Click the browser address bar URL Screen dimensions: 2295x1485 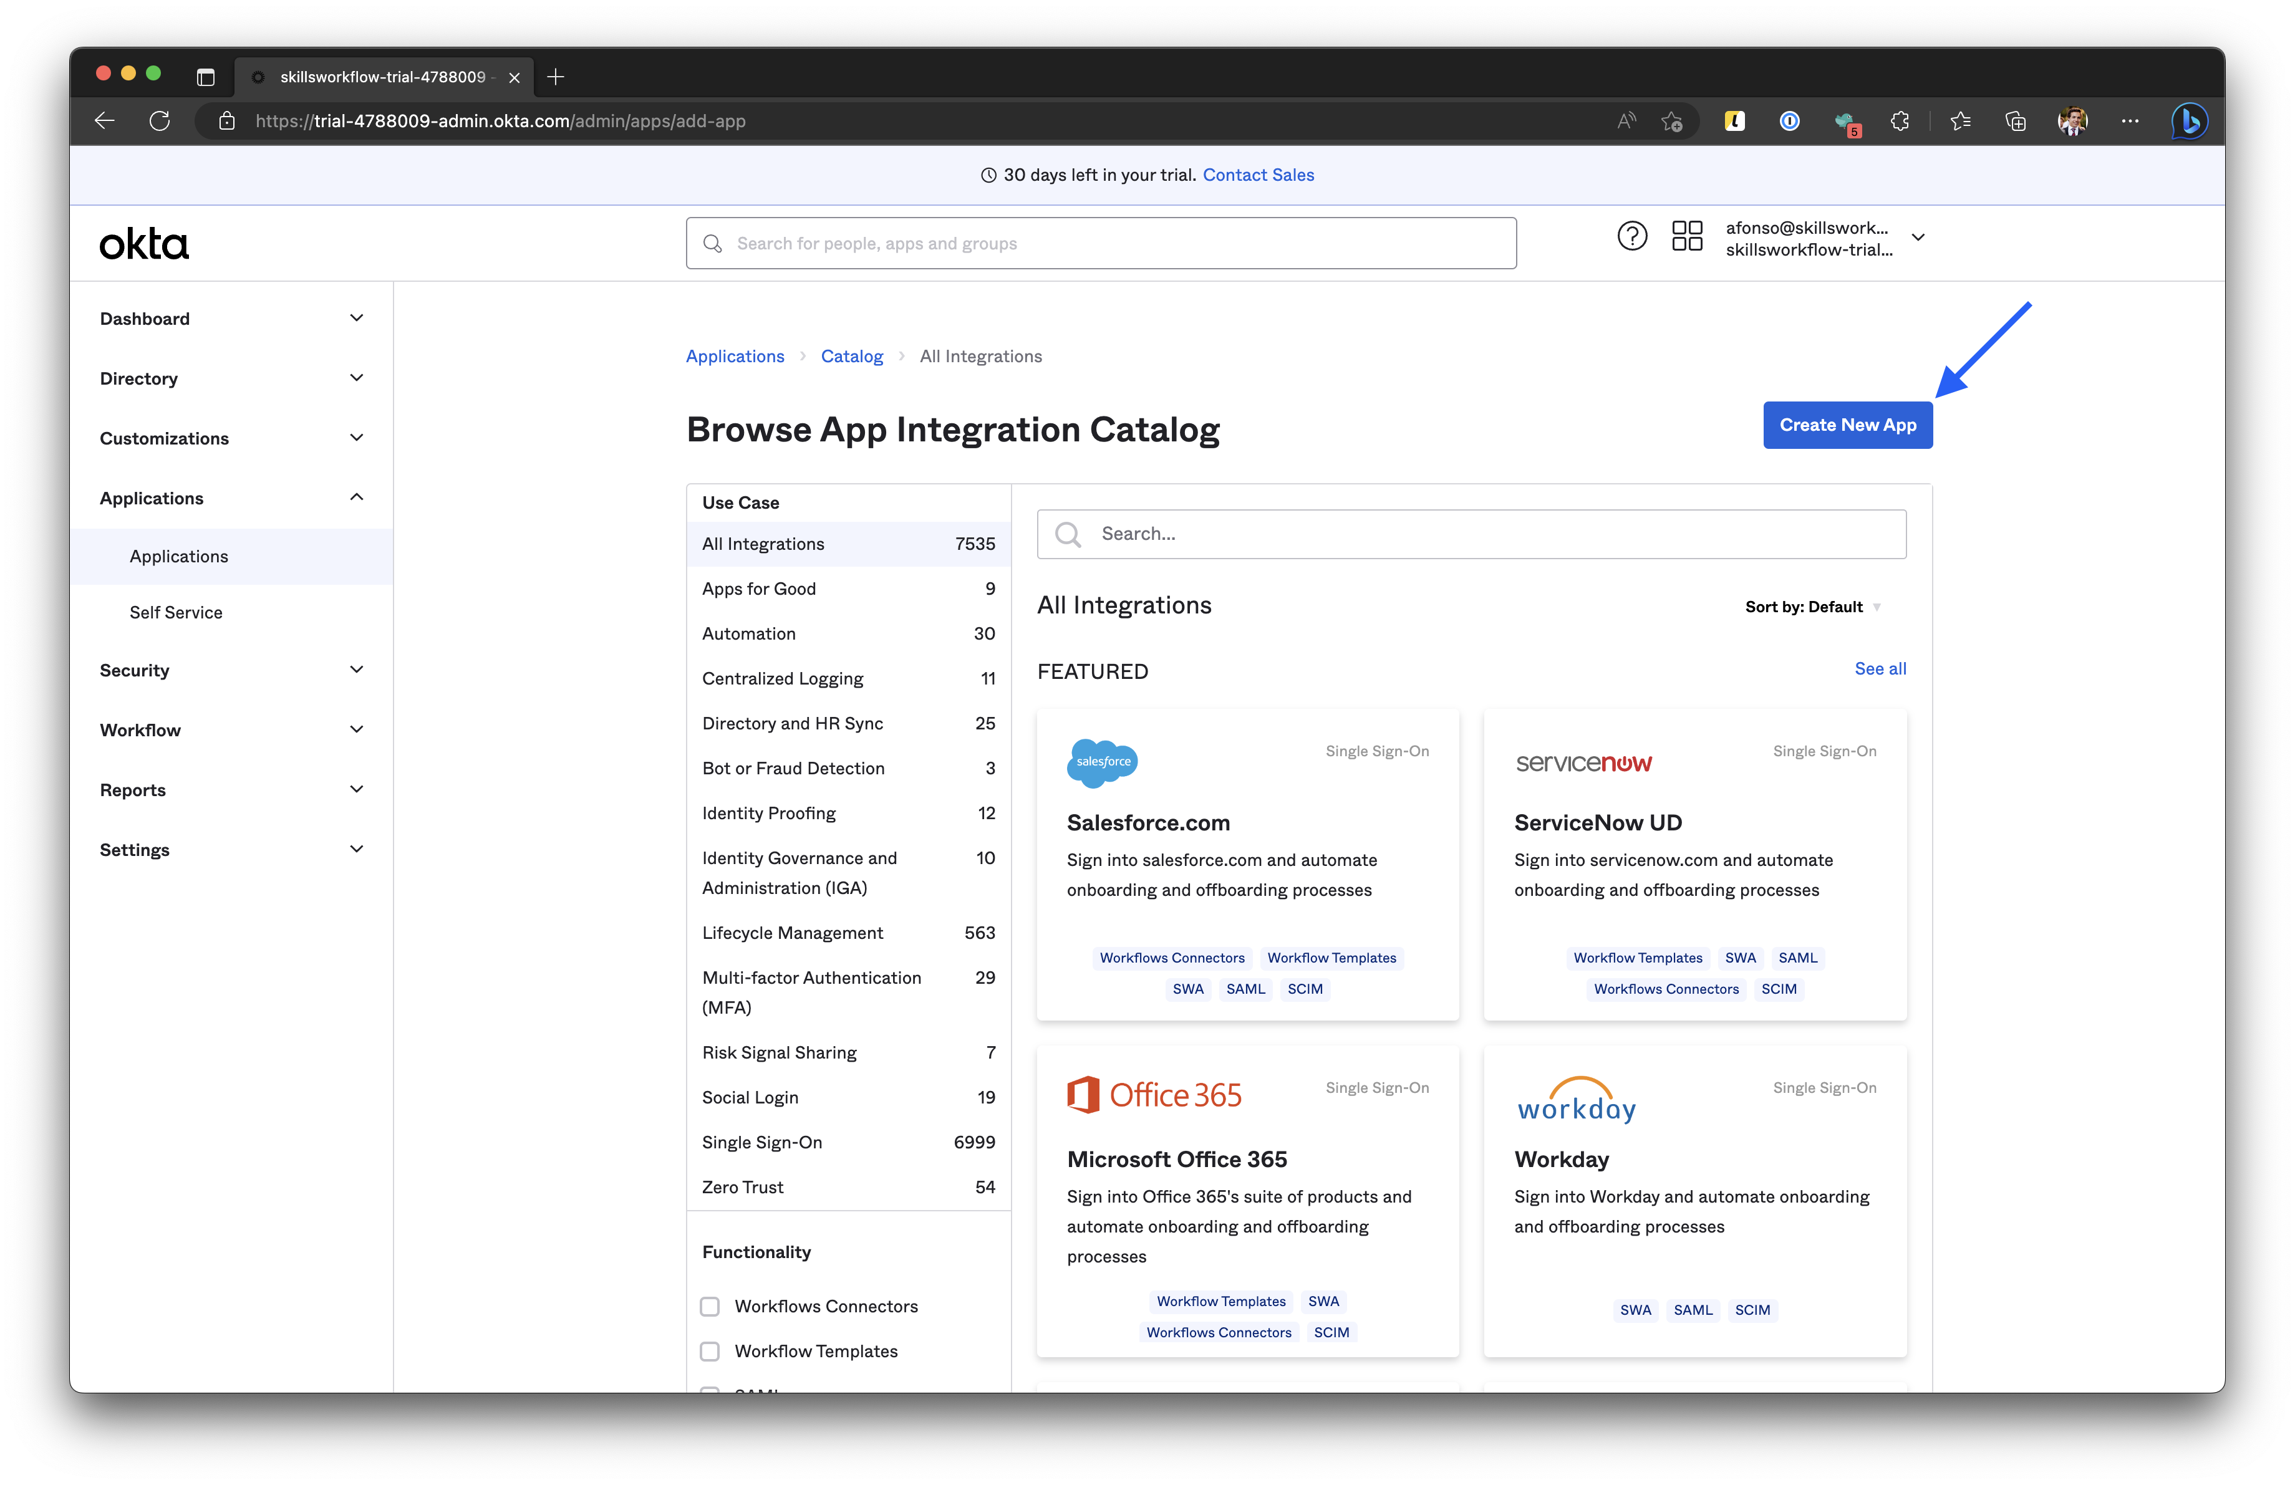tap(500, 122)
